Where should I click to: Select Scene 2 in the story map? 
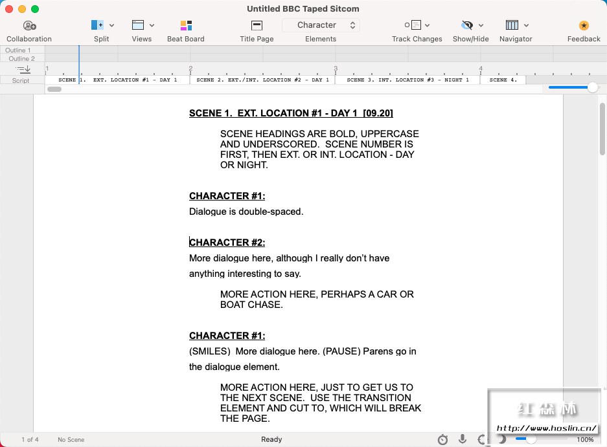262,80
